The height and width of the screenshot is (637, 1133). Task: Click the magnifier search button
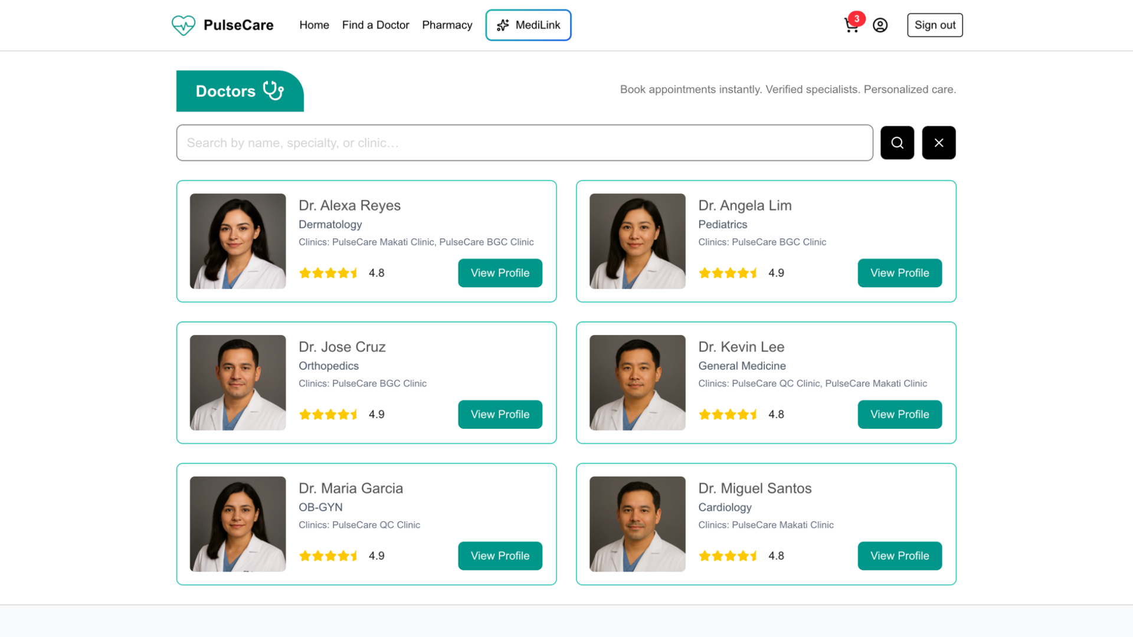[897, 143]
